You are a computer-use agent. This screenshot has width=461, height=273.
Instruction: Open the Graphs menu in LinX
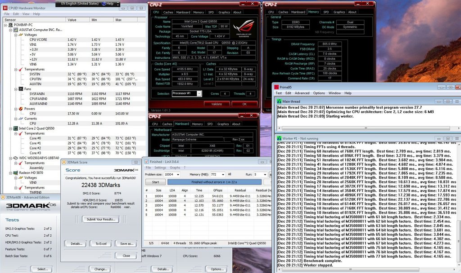175,167
